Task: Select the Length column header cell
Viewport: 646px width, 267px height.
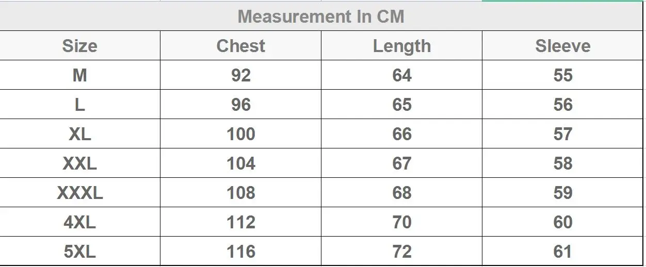Action: pos(401,46)
